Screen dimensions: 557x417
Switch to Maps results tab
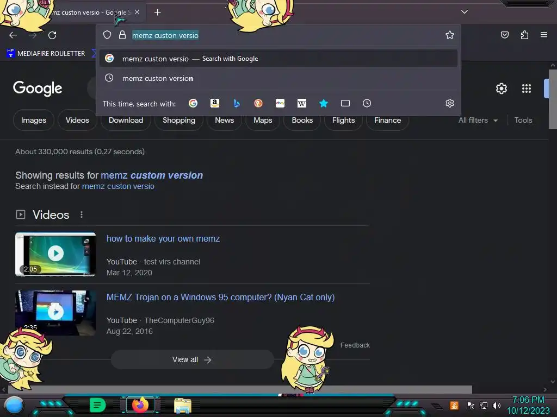coord(263,120)
